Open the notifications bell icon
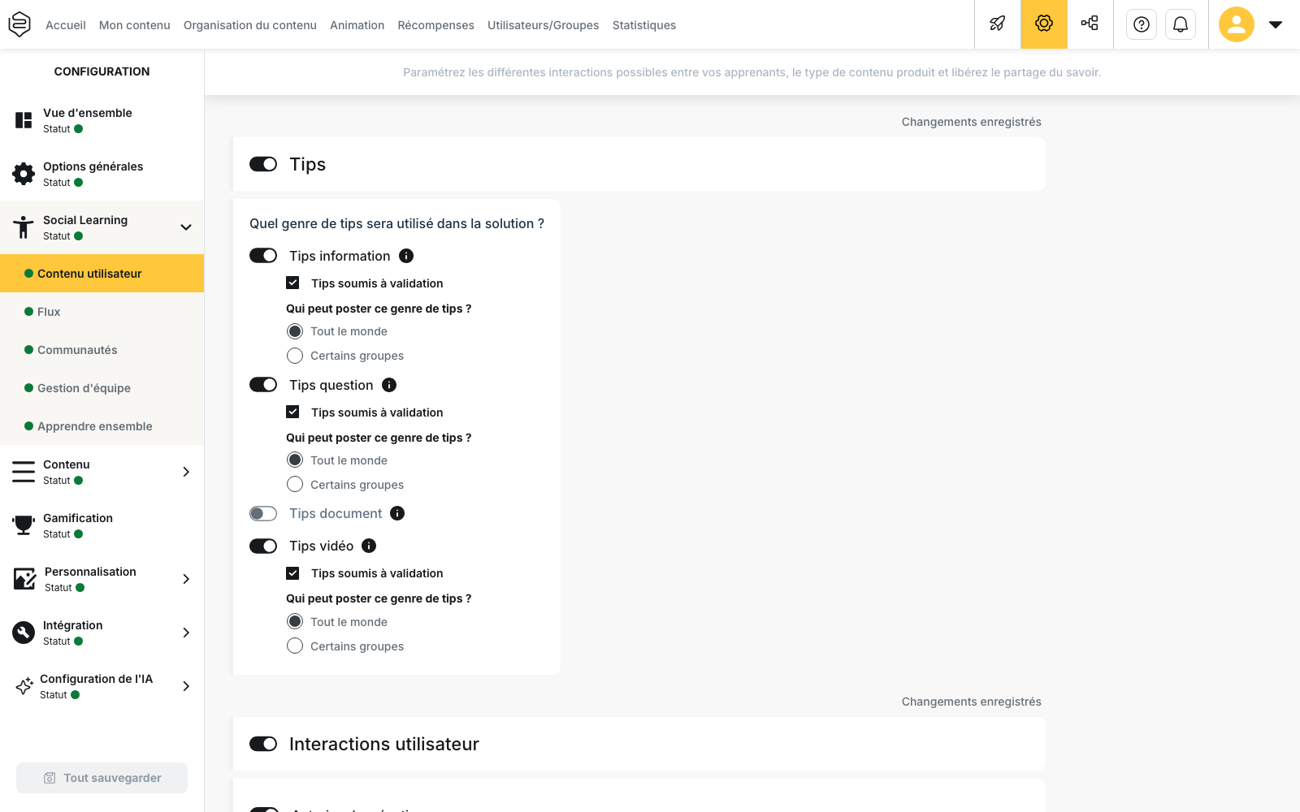 pos(1181,24)
